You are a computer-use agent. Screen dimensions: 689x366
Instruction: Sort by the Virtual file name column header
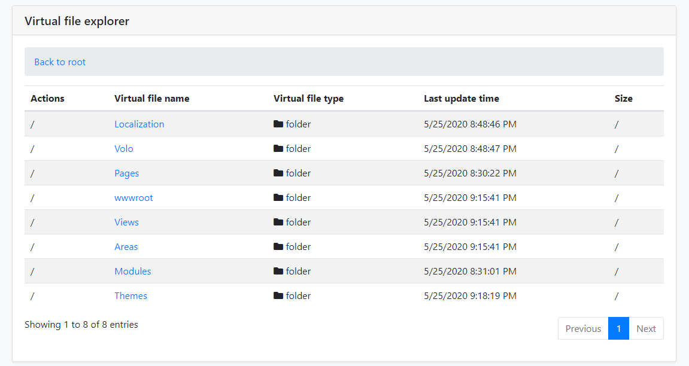point(152,98)
